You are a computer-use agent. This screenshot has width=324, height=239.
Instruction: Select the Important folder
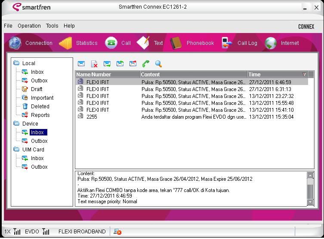(42, 98)
